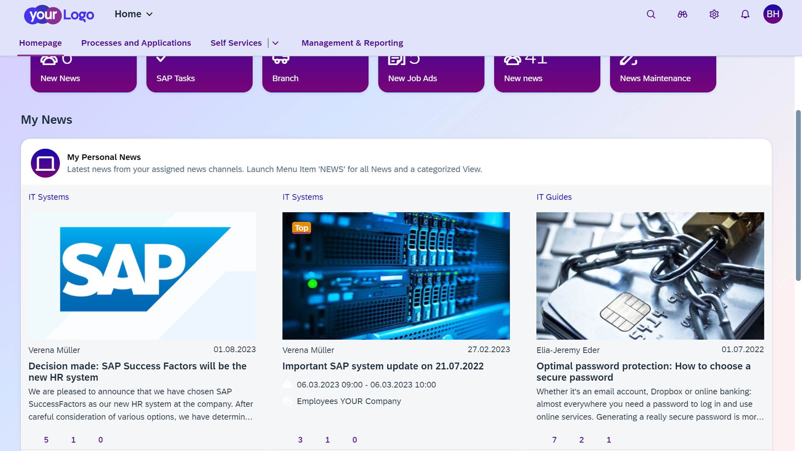The width and height of the screenshot is (802, 451).
Task: Click the Top badge on server update news
Action: tap(301, 227)
